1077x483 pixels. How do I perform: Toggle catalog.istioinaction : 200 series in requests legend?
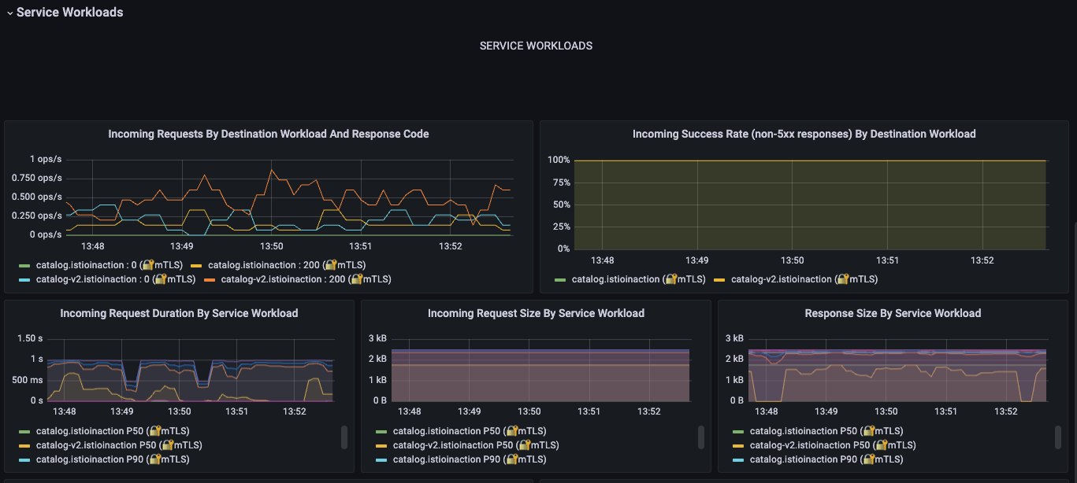pyautogui.click(x=287, y=265)
